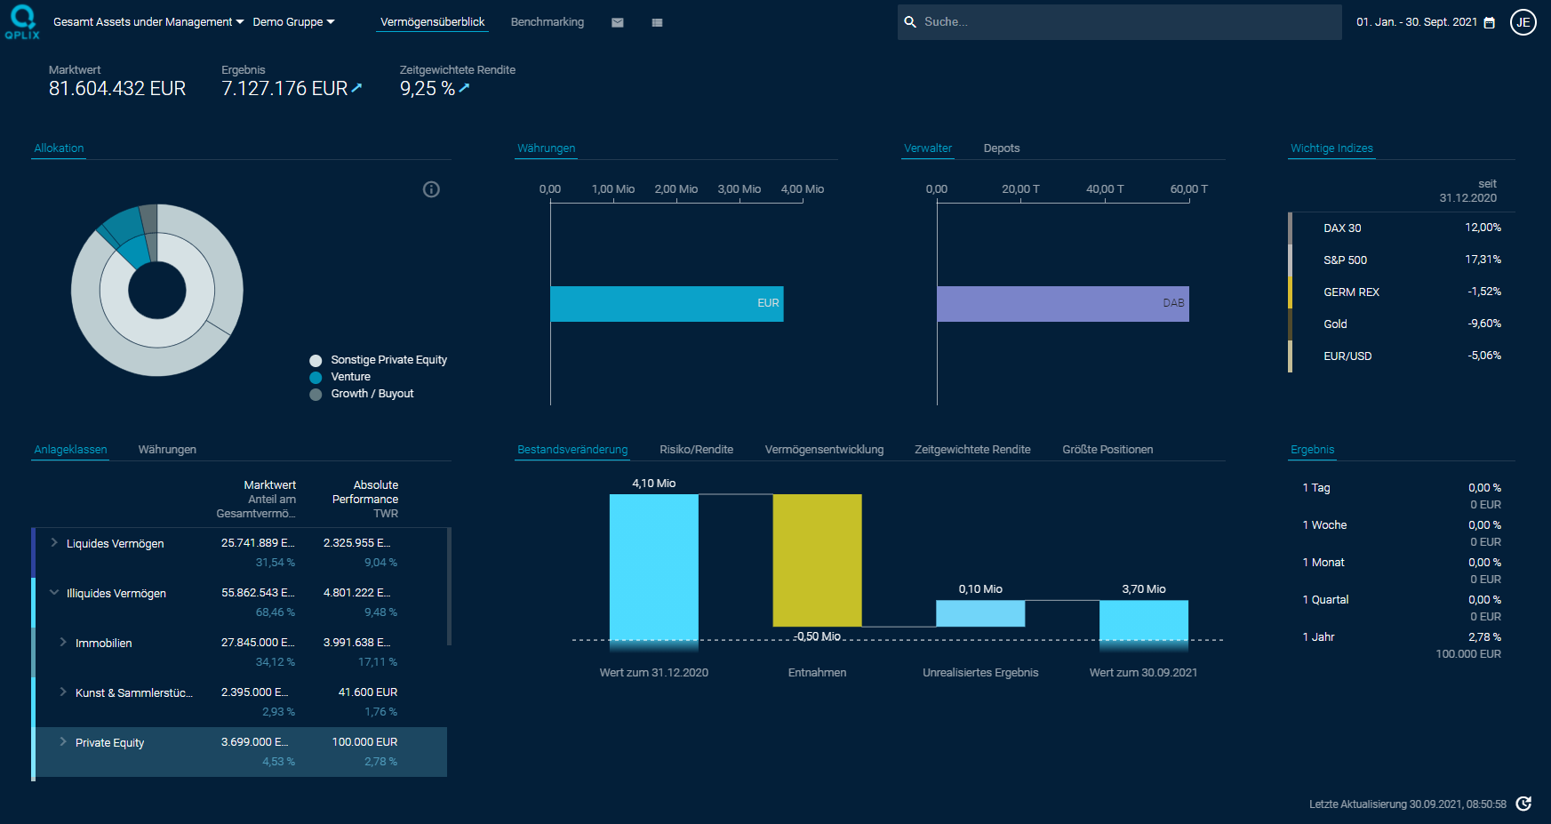Open details arrow next to Ergebnis value
The width and height of the screenshot is (1551, 824).
(x=357, y=88)
